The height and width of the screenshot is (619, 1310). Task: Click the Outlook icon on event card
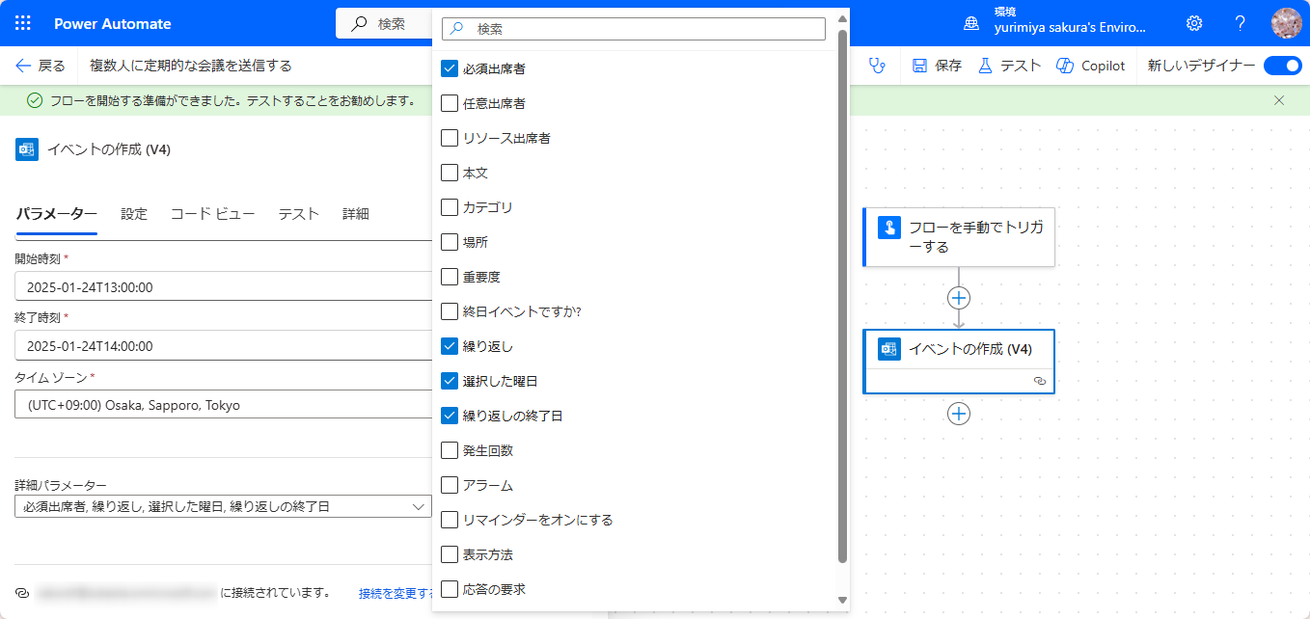pos(888,349)
